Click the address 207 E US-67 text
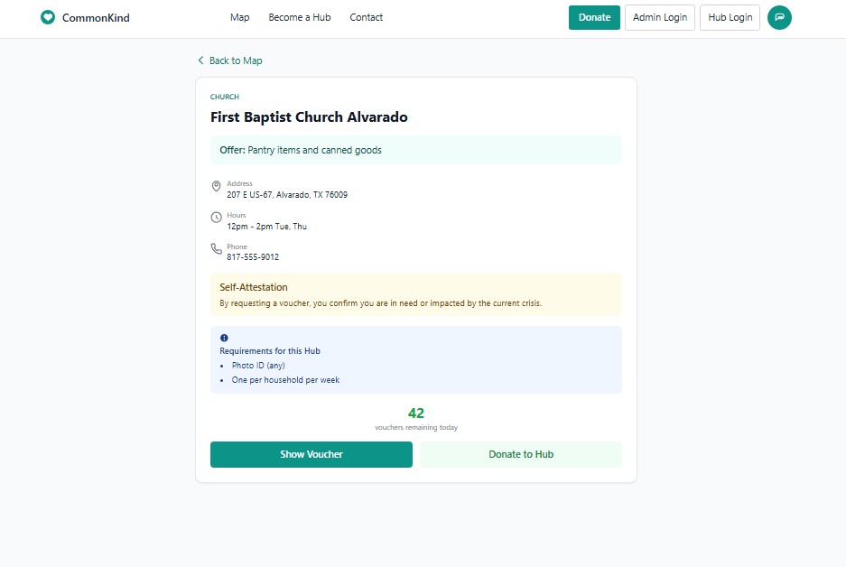The height and width of the screenshot is (567, 846). pos(287,195)
